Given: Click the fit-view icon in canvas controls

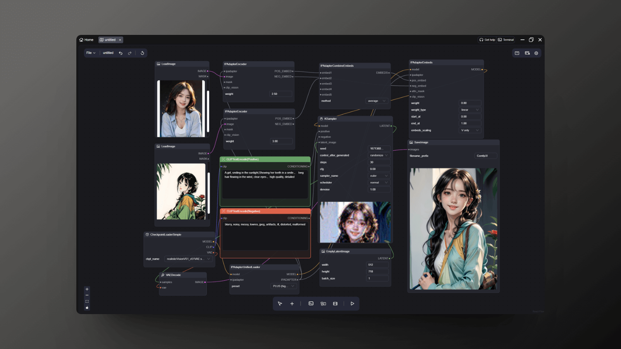Looking at the screenshot, I should pos(87,301).
